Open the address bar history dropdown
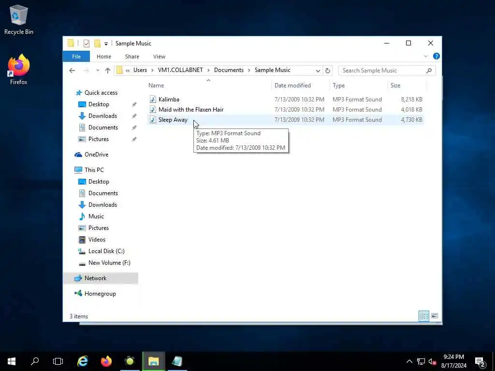The image size is (495, 371). point(318,71)
